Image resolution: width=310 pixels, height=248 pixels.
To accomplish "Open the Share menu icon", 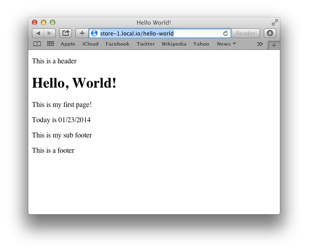I will pyautogui.click(x=66, y=33).
